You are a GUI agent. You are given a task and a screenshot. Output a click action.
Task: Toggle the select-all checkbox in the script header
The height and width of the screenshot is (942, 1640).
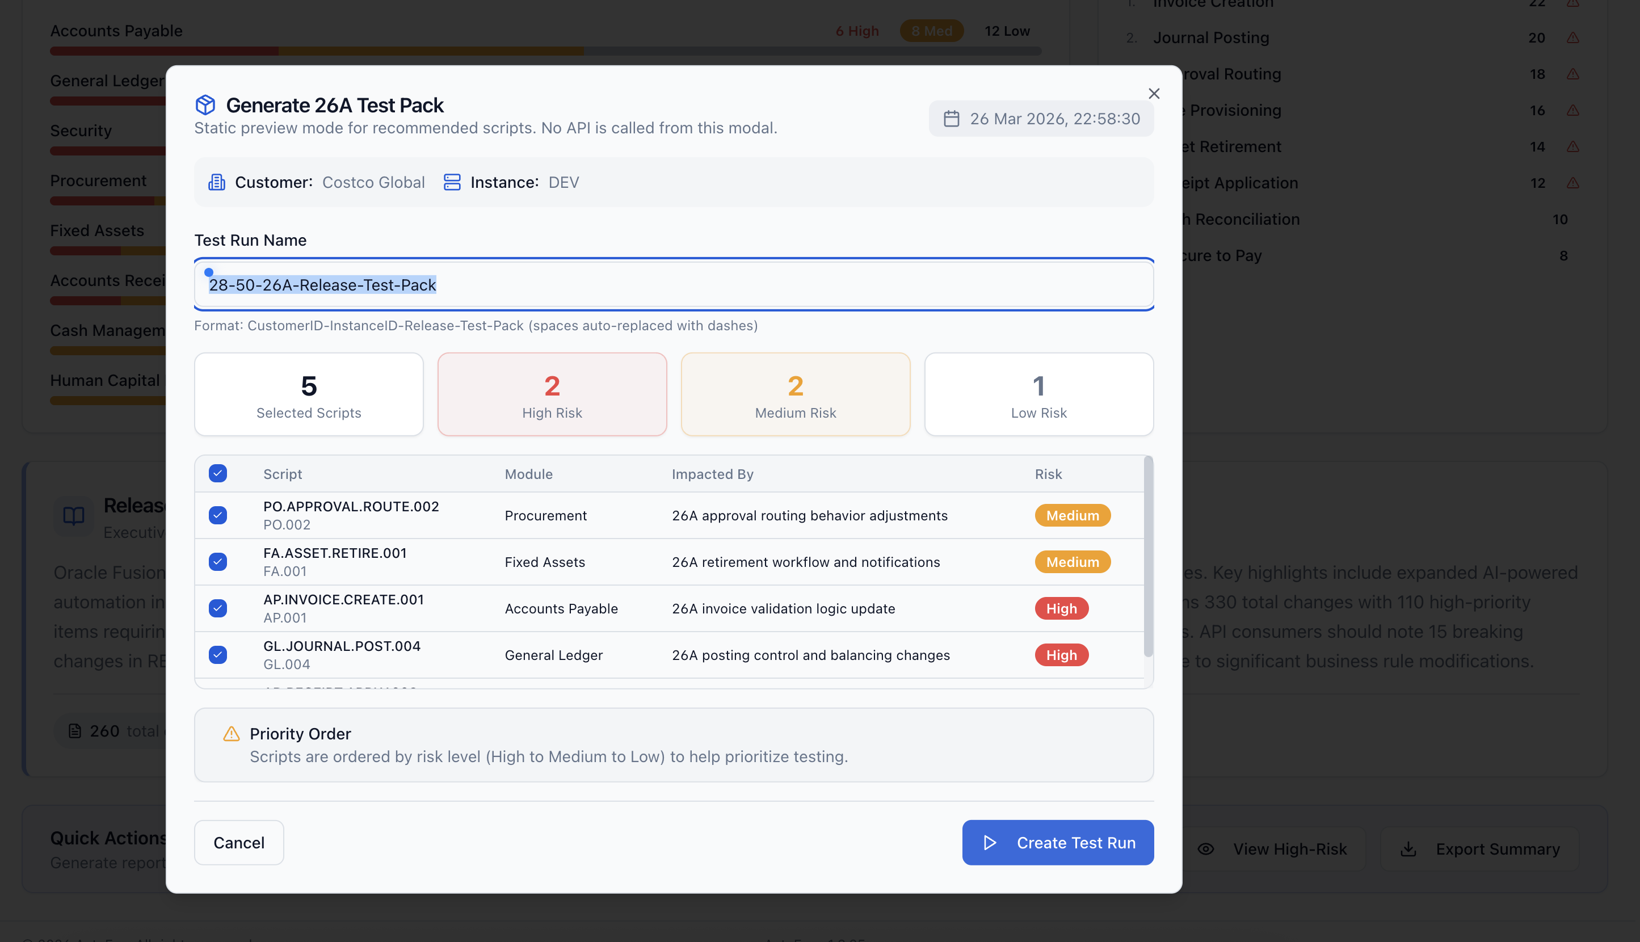coord(218,473)
